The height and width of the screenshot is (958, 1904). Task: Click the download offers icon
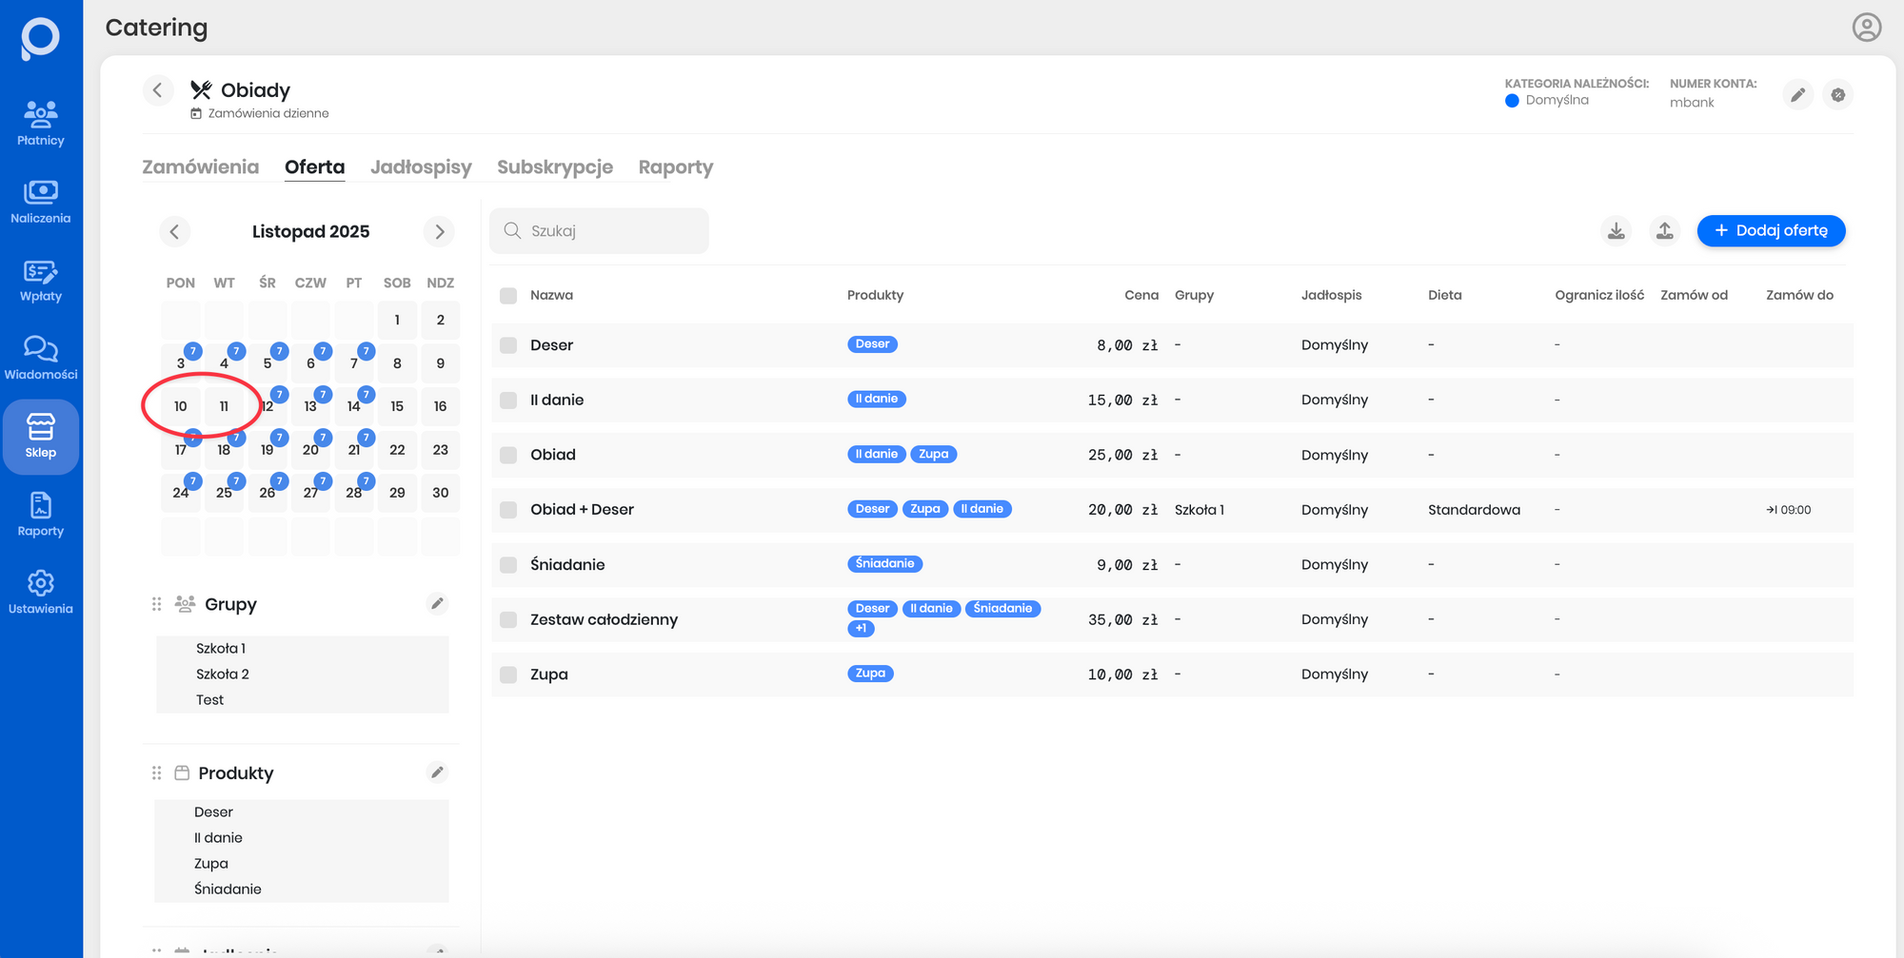[x=1616, y=231]
